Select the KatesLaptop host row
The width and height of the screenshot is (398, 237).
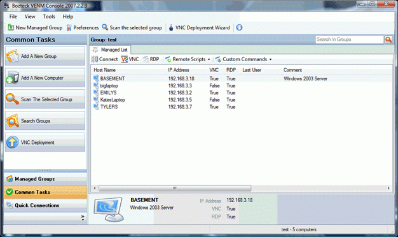coord(241,99)
